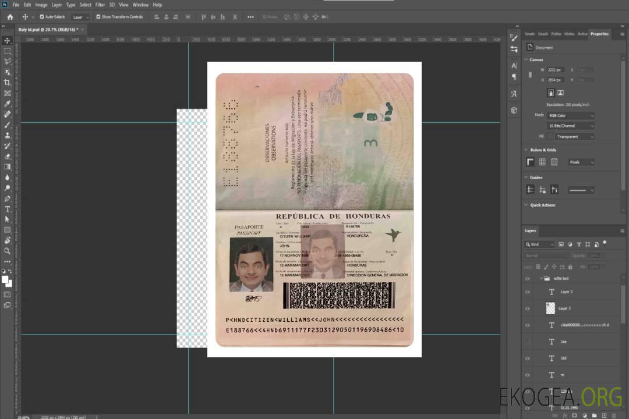Select the Blur tool

pyautogui.click(x=7, y=177)
